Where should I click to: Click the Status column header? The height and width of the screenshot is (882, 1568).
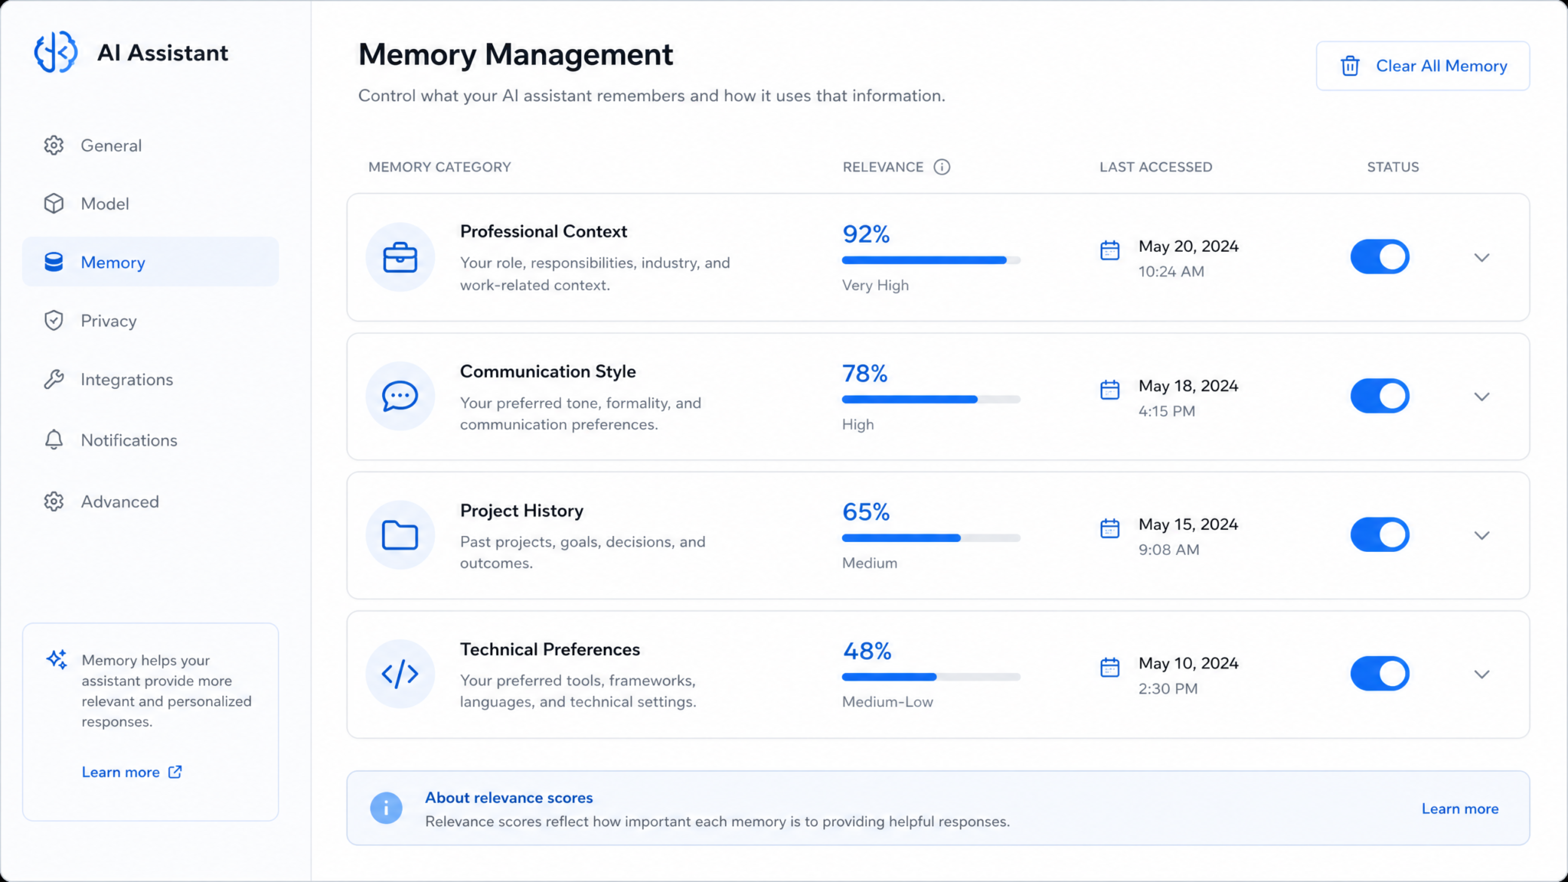point(1393,167)
